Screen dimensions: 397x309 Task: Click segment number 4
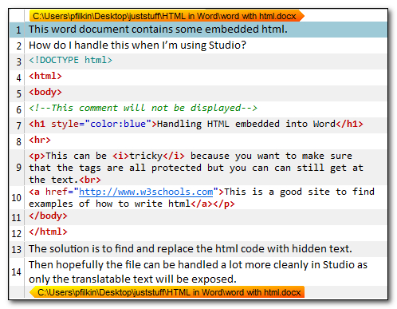[x=18, y=77]
